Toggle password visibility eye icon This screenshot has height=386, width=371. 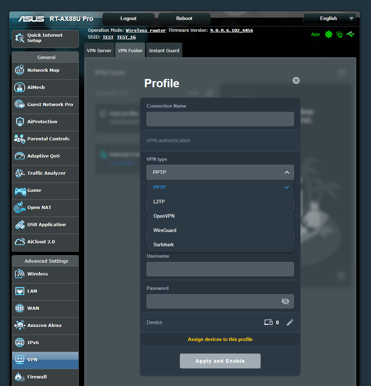285,301
